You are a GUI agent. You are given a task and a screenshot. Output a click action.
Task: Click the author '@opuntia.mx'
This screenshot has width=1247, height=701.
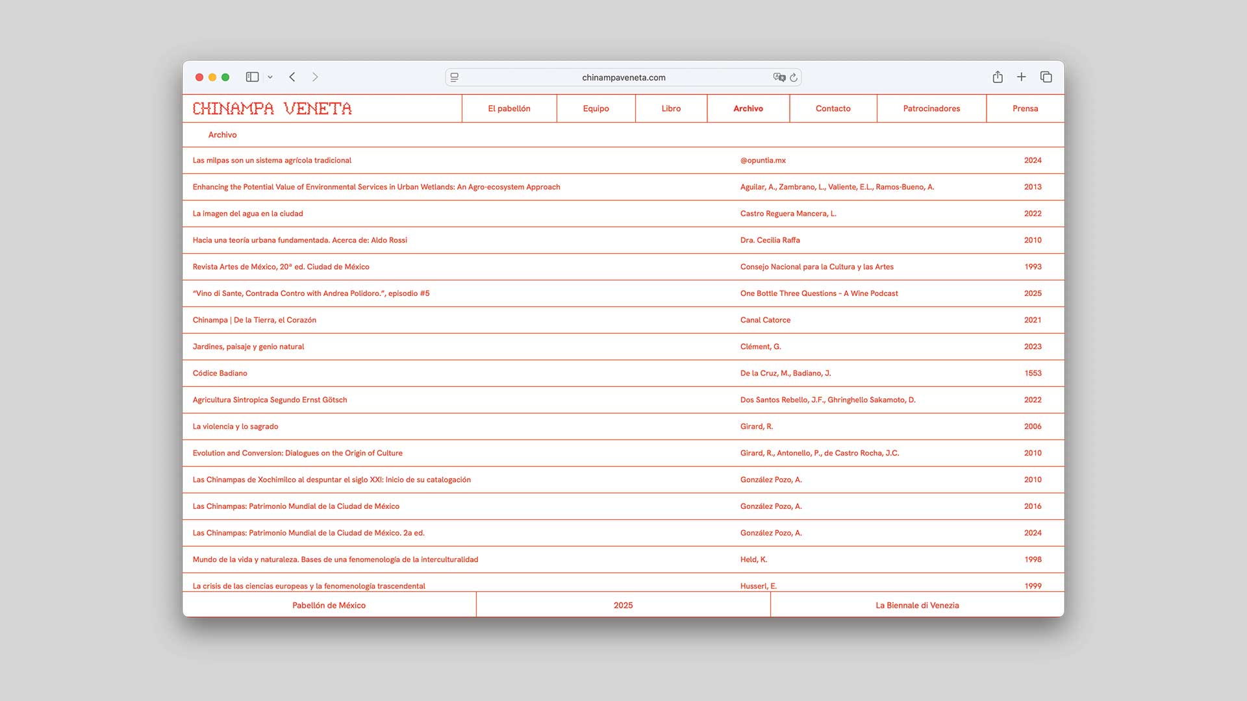[762, 160]
